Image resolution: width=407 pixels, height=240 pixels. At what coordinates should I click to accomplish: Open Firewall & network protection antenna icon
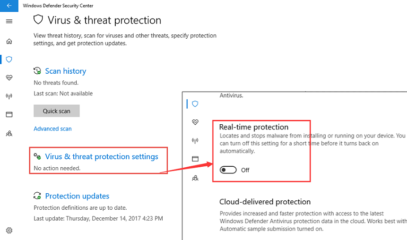click(x=9, y=96)
